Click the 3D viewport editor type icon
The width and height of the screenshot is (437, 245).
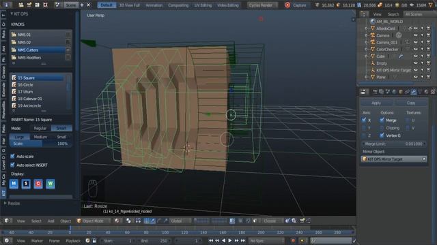tap(7, 220)
